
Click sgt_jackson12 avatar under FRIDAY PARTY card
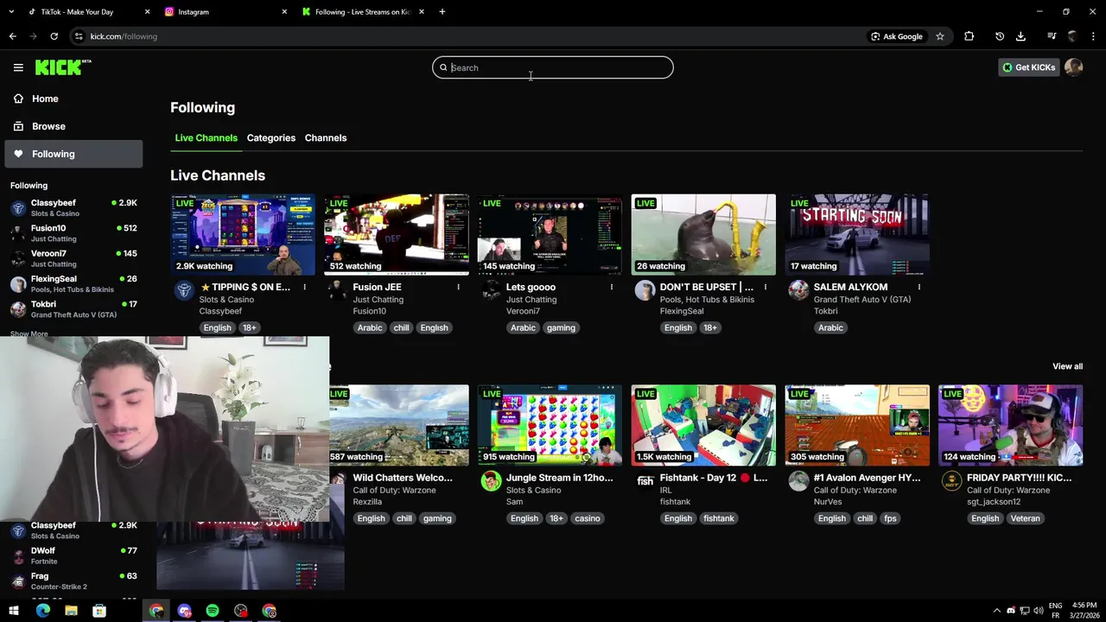coord(951,481)
